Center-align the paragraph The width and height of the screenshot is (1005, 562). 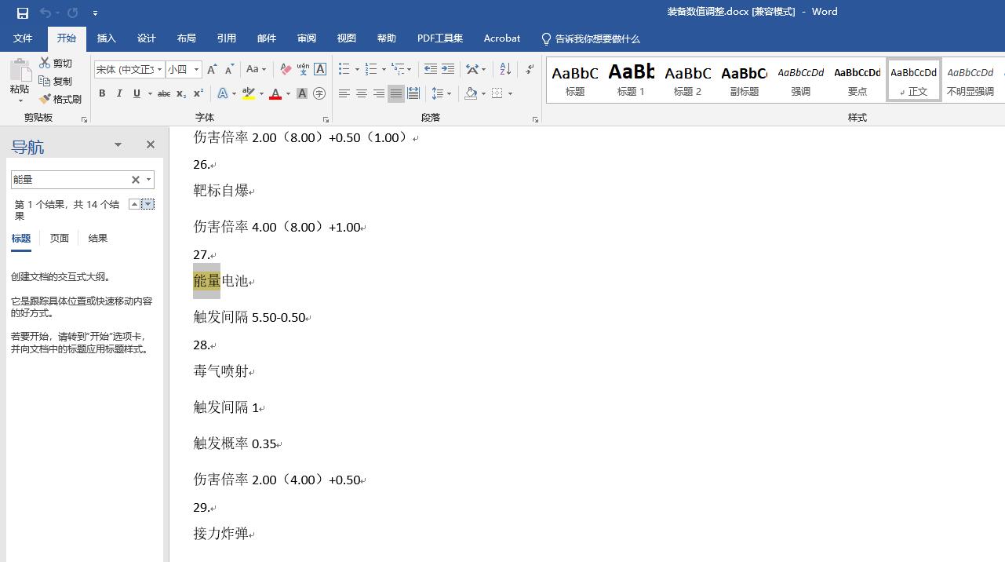362,93
